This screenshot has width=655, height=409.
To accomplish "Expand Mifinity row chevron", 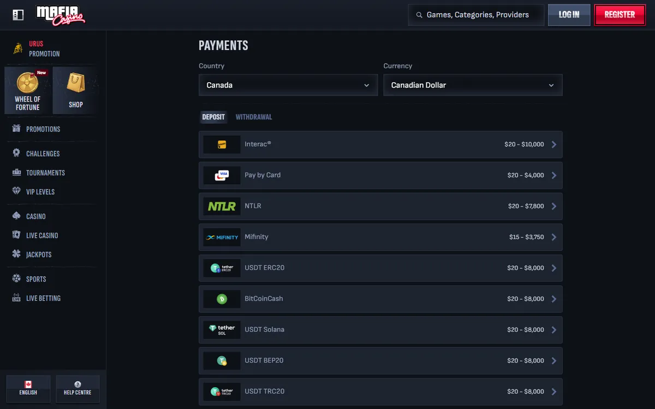I will [x=554, y=237].
